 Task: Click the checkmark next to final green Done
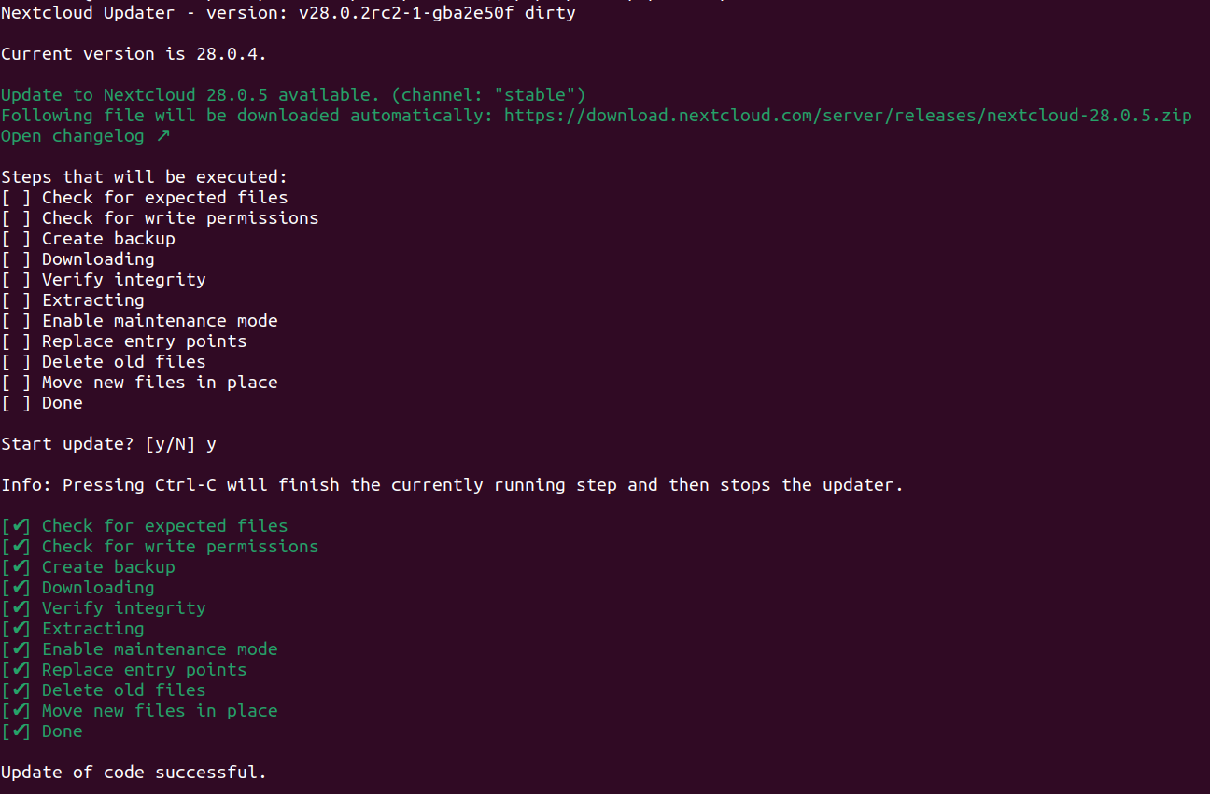[x=21, y=731]
